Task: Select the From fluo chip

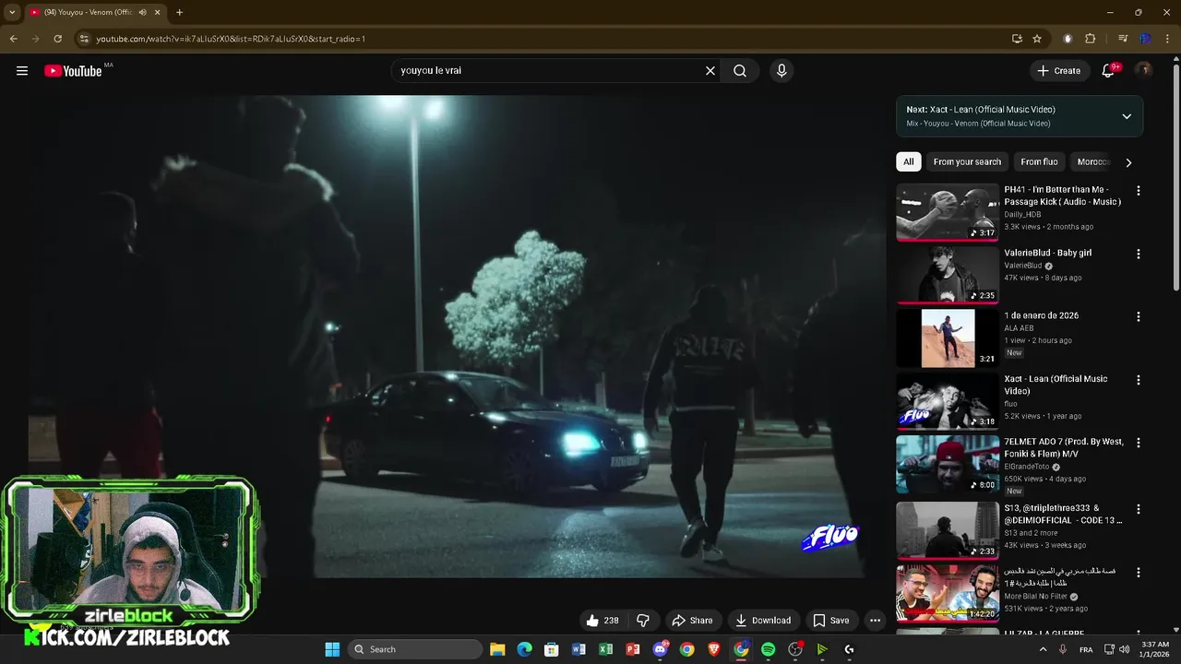Action: point(1039,161)
